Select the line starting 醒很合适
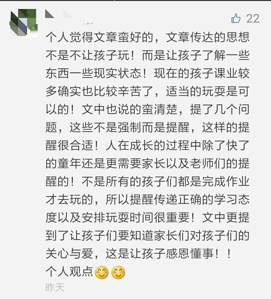The image size is (271, 299). point(147,146)
